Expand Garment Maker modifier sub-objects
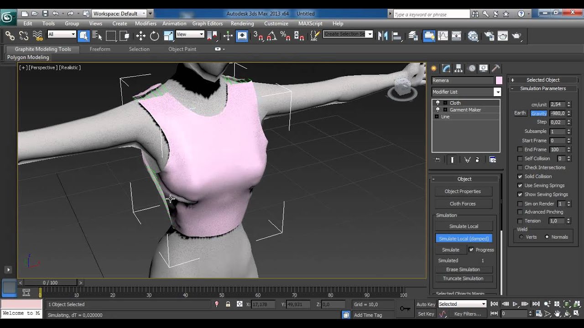This screenshot has width=584, height=328. click(445, 110)
